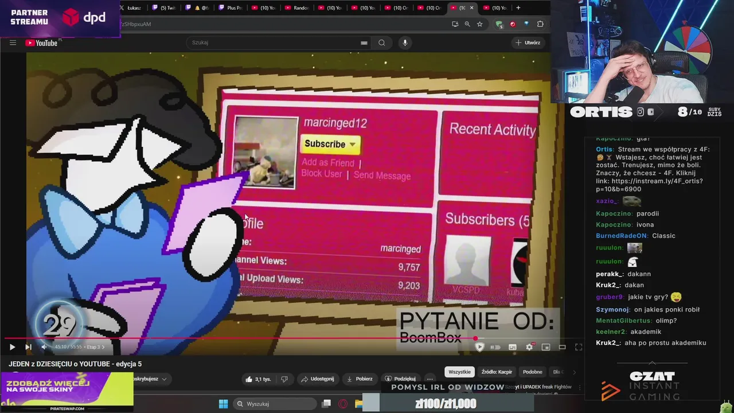This screenshot has height=413, width=734.
Task: Open Opera browser from the taskbar
Action: [343, 404]
